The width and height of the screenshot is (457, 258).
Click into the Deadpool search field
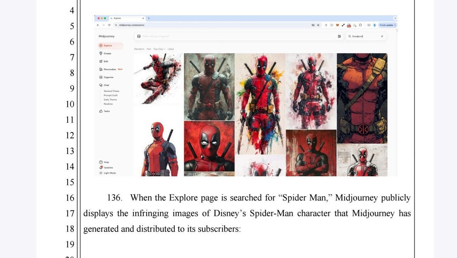[x=366, y=36]
